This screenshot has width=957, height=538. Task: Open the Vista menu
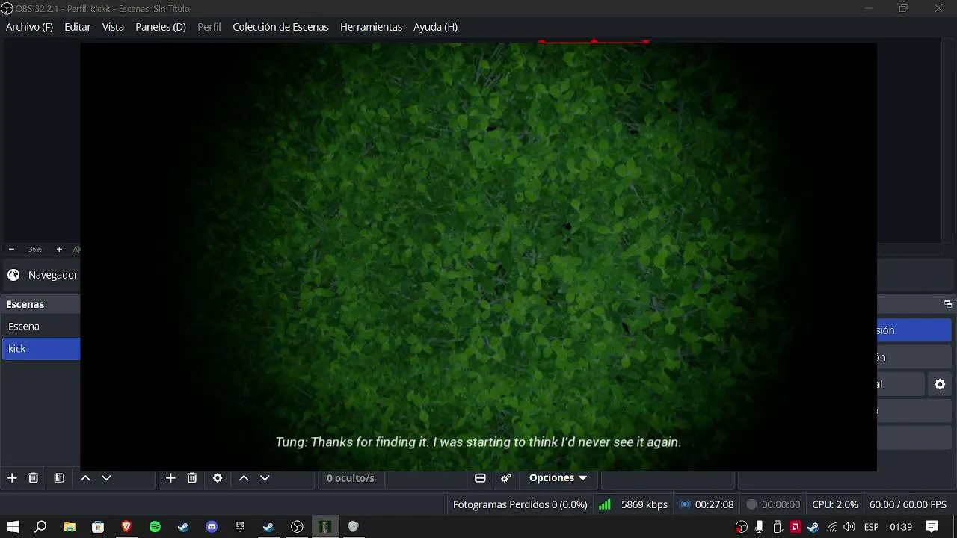113,27
